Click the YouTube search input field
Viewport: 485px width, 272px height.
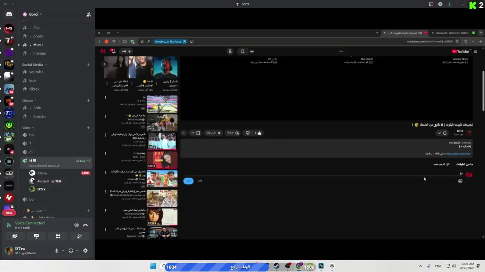[297, 51]
